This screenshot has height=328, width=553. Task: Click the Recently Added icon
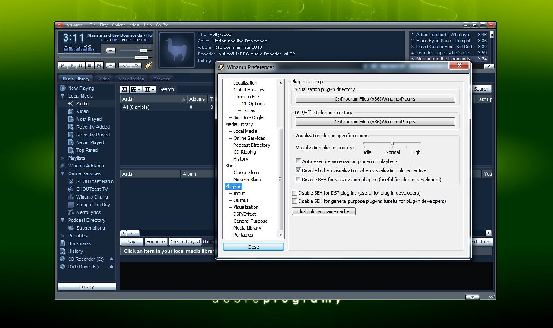click(71, 127)
